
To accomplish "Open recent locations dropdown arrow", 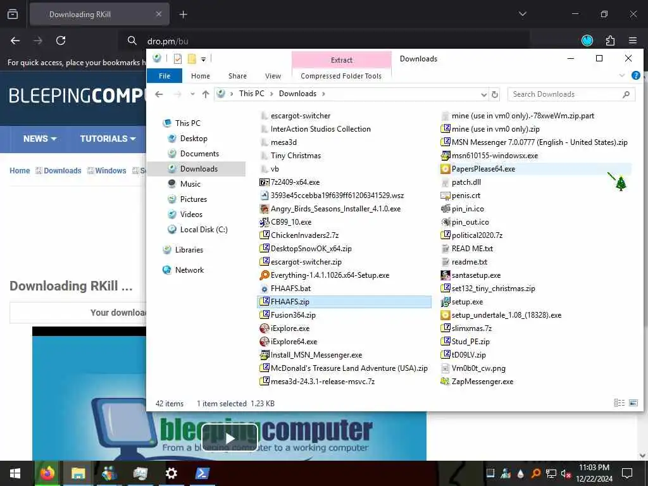I will point(192,94).
